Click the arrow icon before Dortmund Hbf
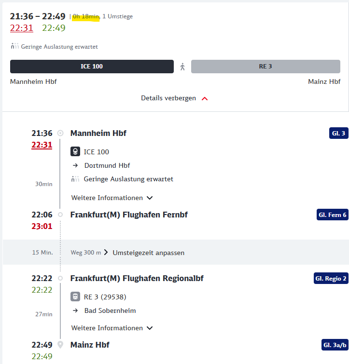 pyautogui.click(x=75, y=165)
